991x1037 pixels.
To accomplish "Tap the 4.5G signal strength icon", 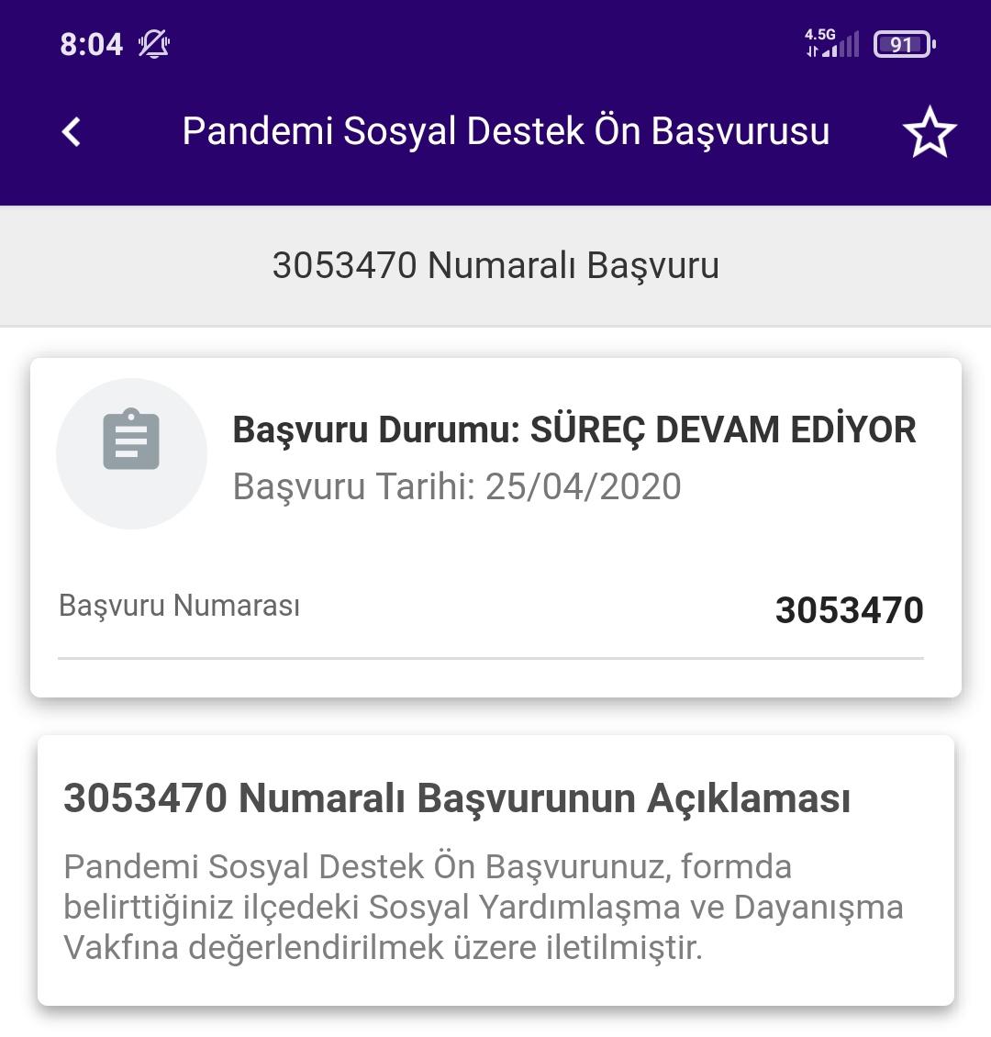I will click(x=832, y=44).
